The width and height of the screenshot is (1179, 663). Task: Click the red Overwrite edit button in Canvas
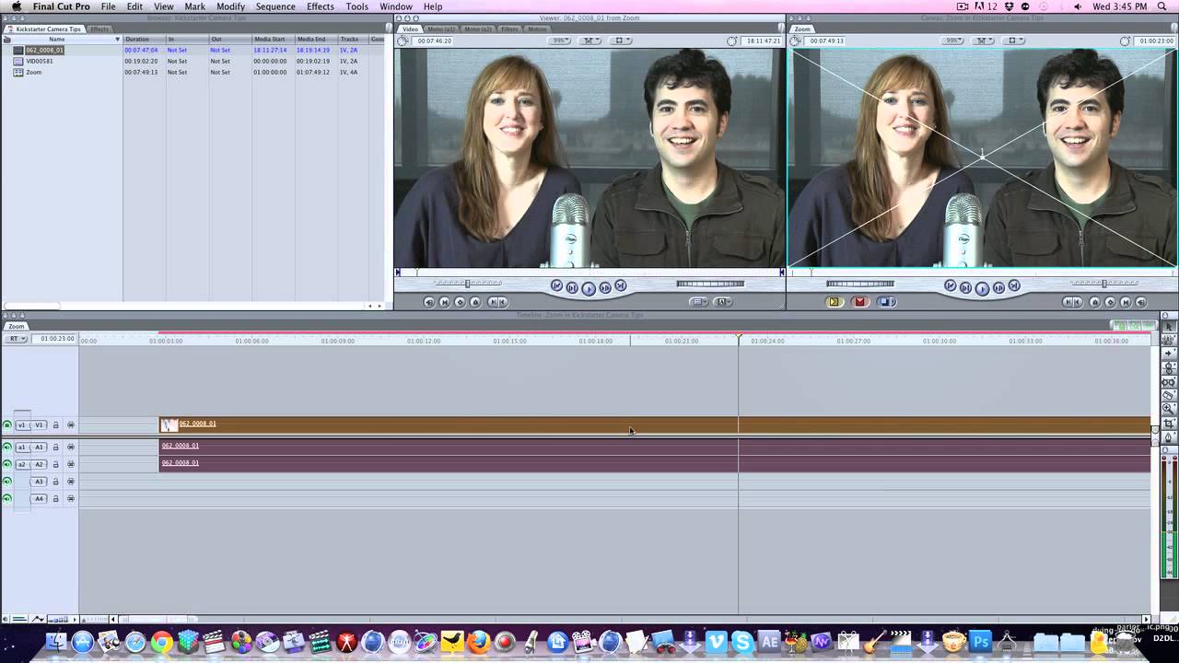(x=860, y=302)
